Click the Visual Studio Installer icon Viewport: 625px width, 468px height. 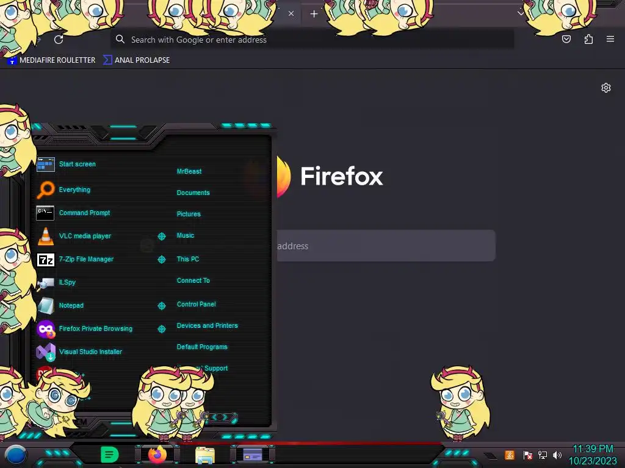click(x=45, y=352)
